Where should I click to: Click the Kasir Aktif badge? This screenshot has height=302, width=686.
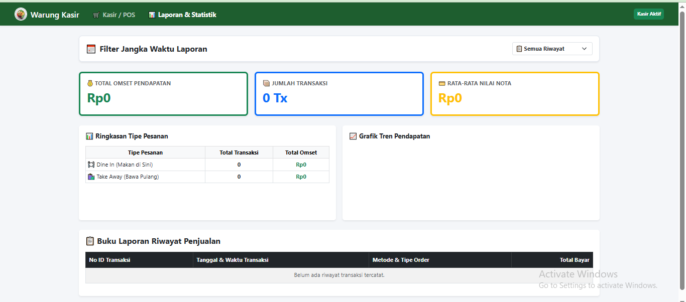(x=649, y=14)
